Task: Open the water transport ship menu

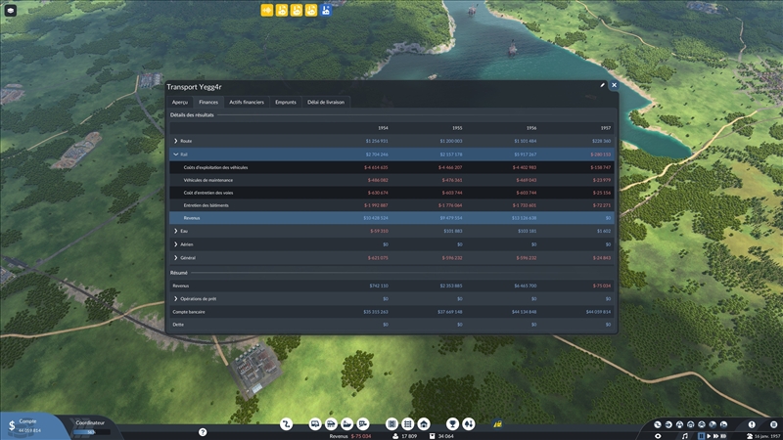Action: tap(347, 424)
